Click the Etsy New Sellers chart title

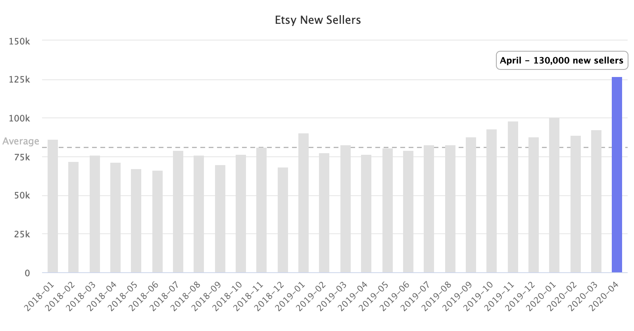pos(318,20)
